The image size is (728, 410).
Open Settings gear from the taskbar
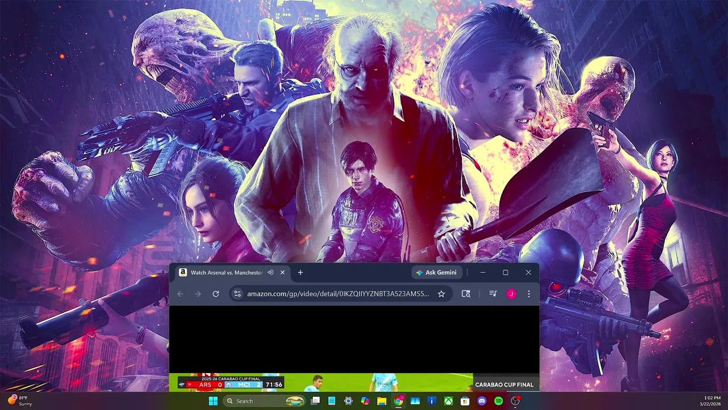tap(348, 401)
